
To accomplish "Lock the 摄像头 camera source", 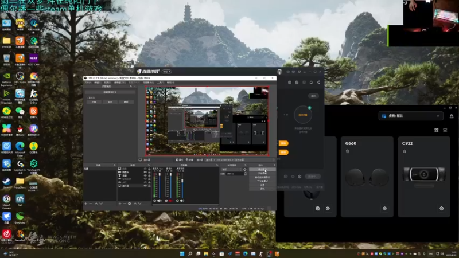I will [x=149, y=172].
